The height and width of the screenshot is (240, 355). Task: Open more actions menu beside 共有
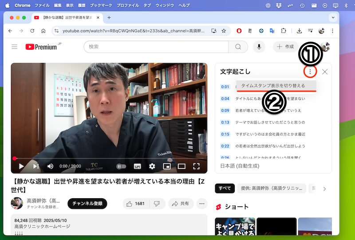pyautogui.click(x=202, y=204)
